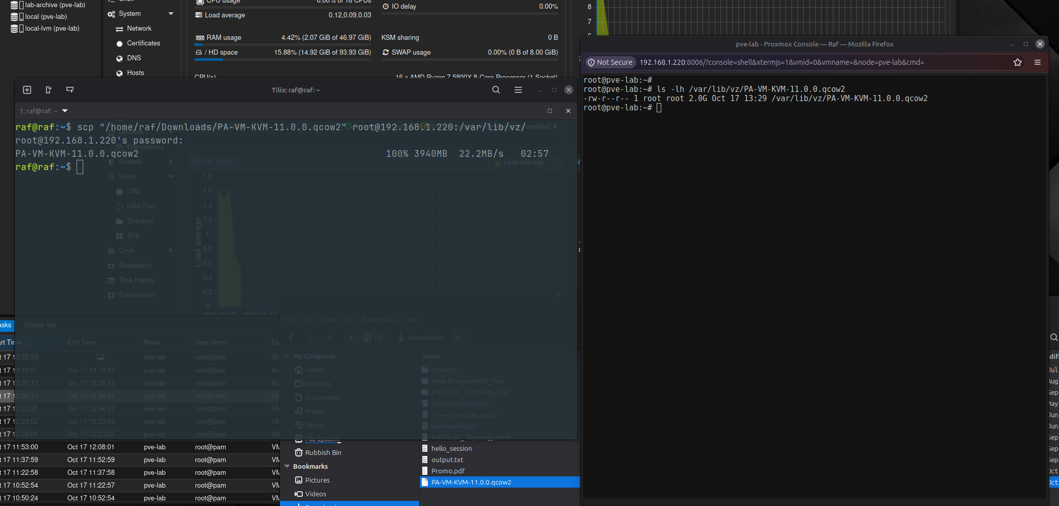Click the HD space progress bar
This screenshot has height=506, width=1059.
[x=283, y=60]
